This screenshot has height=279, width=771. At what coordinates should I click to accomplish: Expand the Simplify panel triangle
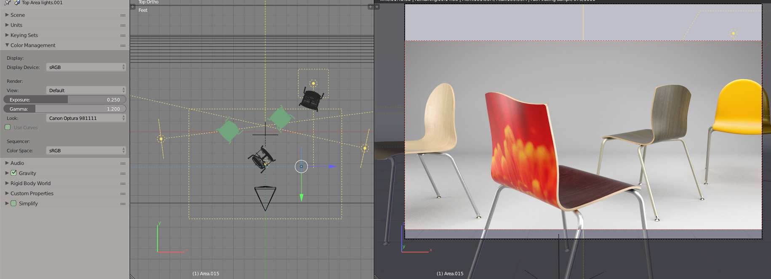[7, 203]
